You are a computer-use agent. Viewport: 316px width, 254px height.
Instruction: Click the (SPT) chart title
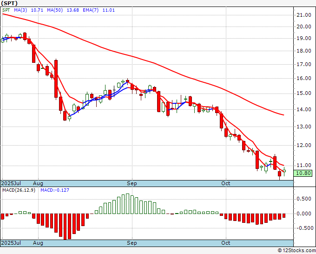[x=9, y=3]
